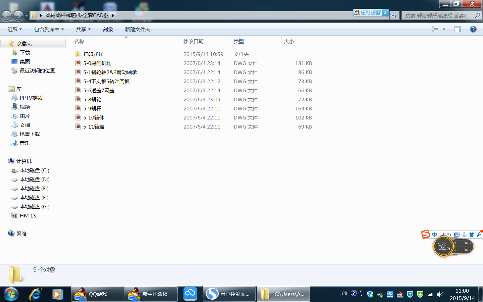The width and height of the screenshot is (483, 302).
Task: Click the DWG icon of 5-1蜗轮轴2&3滑动轴承
Action: click(78, 72)
